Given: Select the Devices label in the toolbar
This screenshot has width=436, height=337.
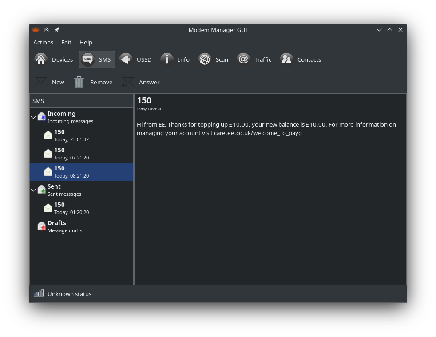Looking at the screenshot, I should [x=62, y=59].
